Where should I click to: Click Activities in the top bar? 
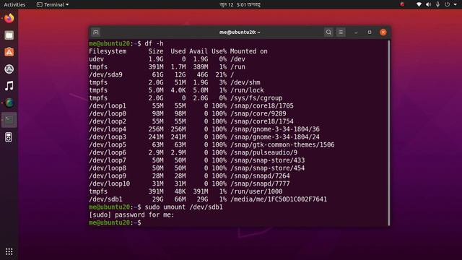(x=14, y=4)
